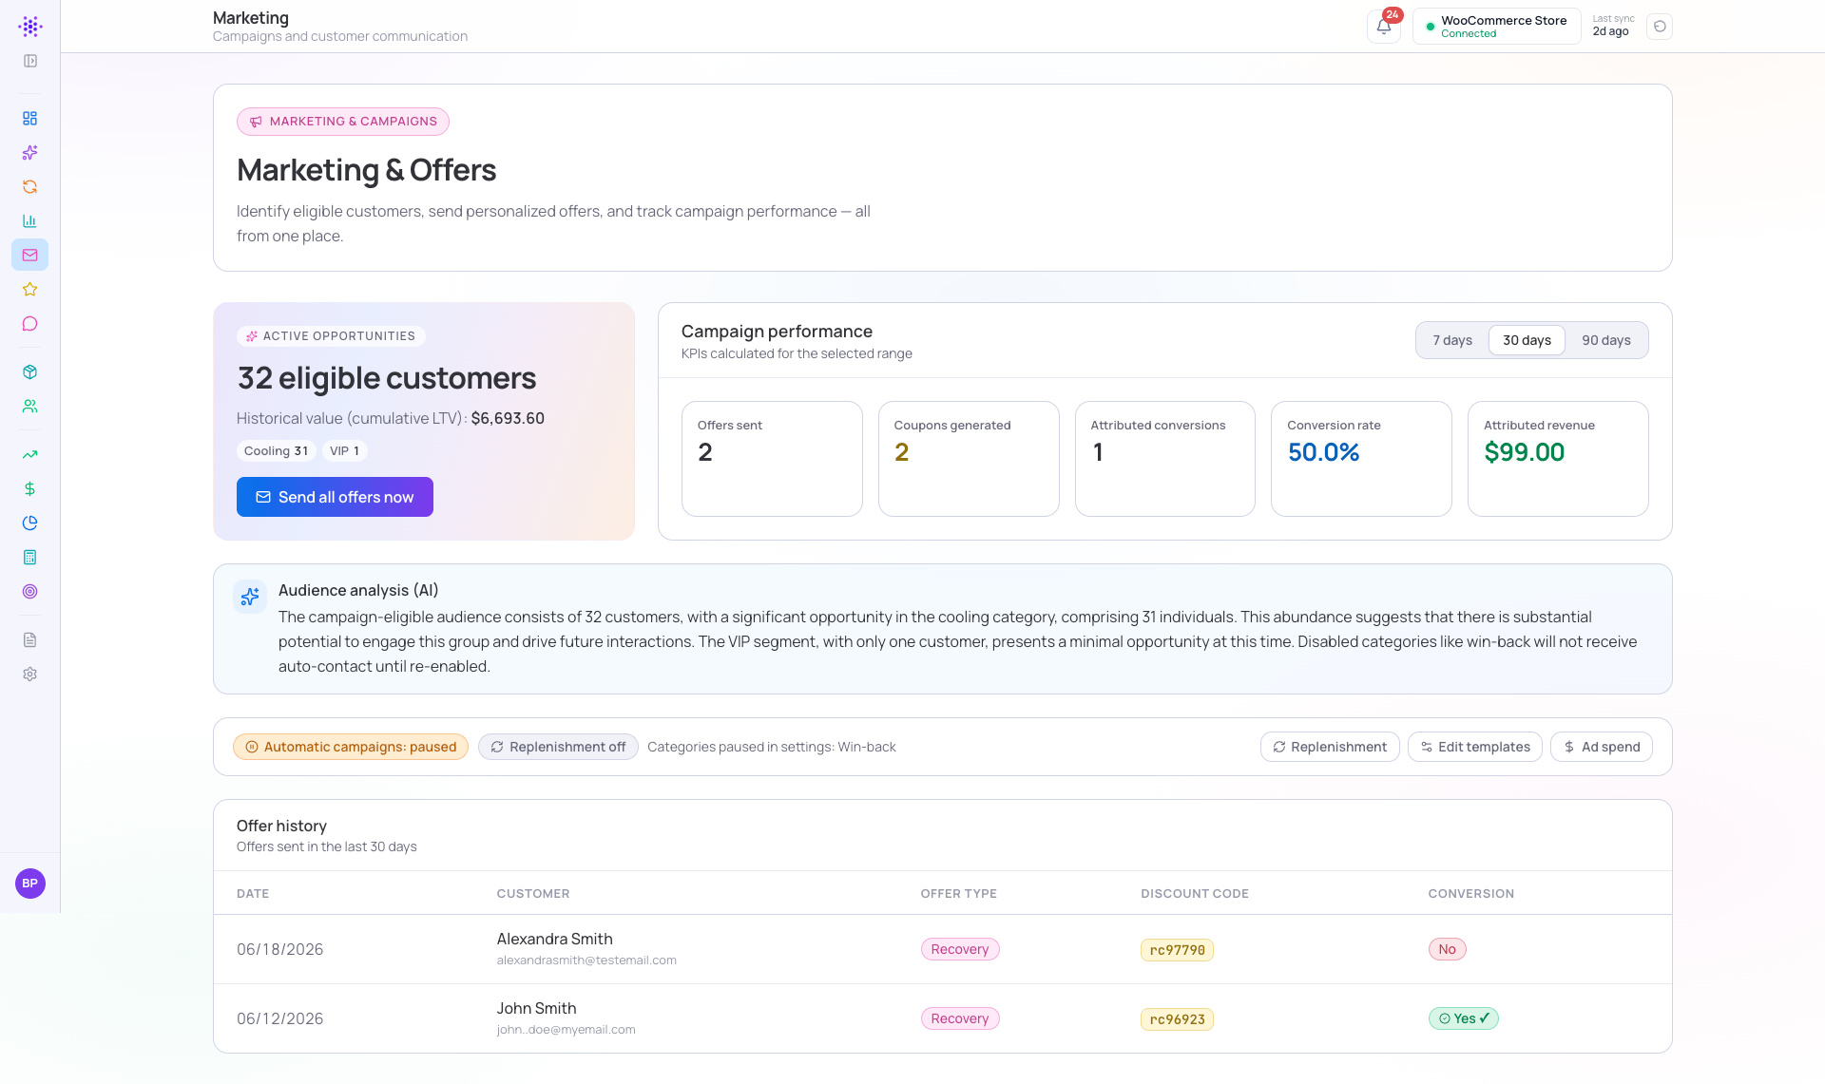Click the DISCOUNT CODE column header
Image resolution: width=1825 pixels, height=1084 pixels.
click(x=1195, y=894)
